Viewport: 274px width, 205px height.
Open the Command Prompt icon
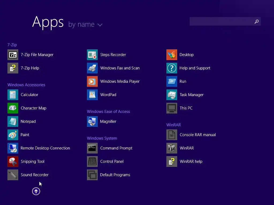92,148
